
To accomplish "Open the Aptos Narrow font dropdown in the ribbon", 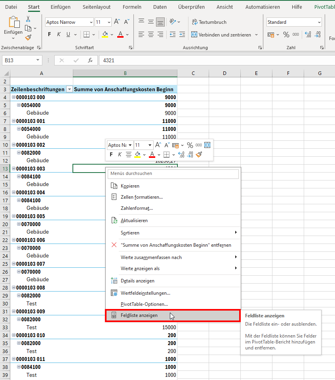I will click(x=91, y=22).
